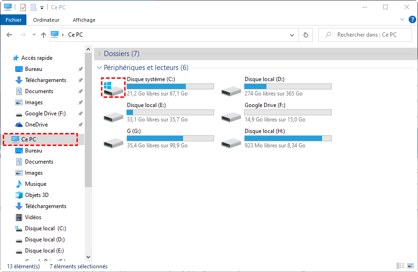Go up one level with the up arrow
This screenshot has width=418, height=272.
click(x=44, y=35)
